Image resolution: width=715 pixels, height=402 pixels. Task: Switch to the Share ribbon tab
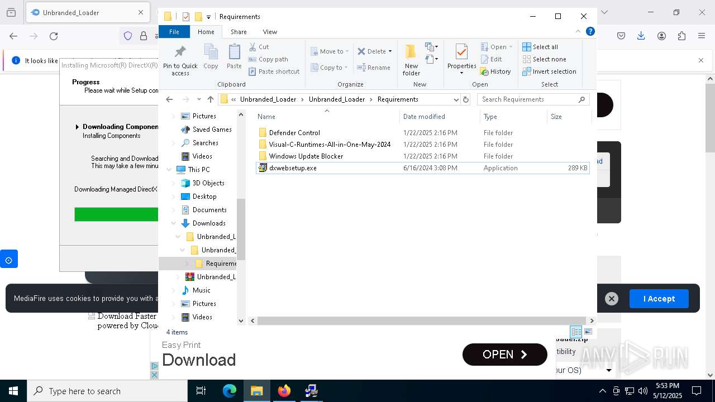239,32
